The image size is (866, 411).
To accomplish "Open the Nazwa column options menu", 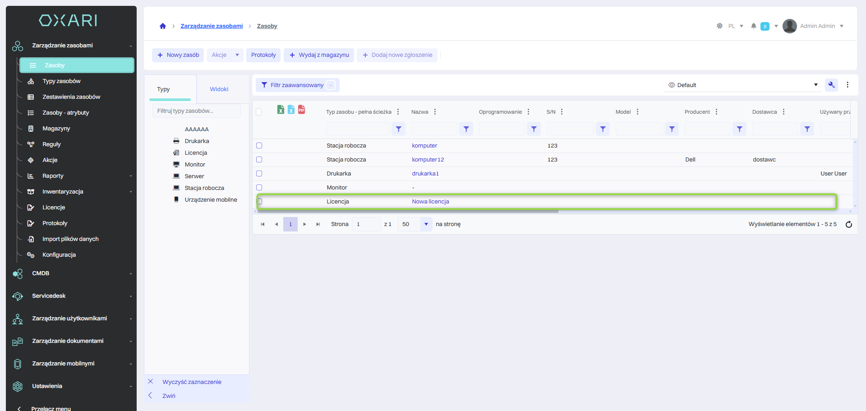I will 435,112.
